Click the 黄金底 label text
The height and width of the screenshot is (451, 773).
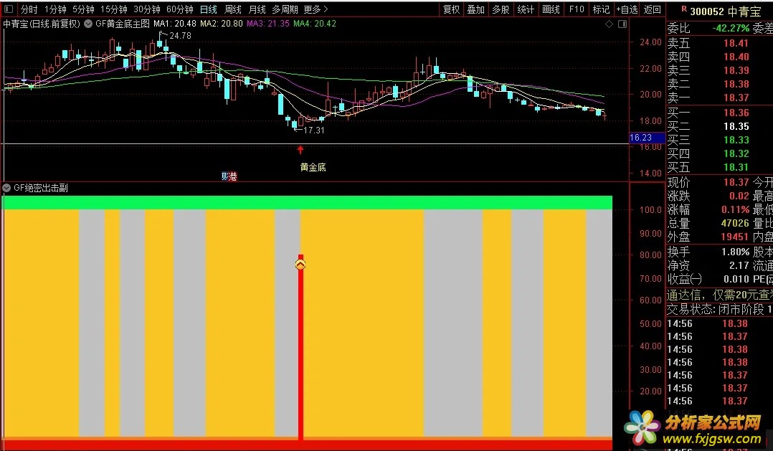(313, 167)
